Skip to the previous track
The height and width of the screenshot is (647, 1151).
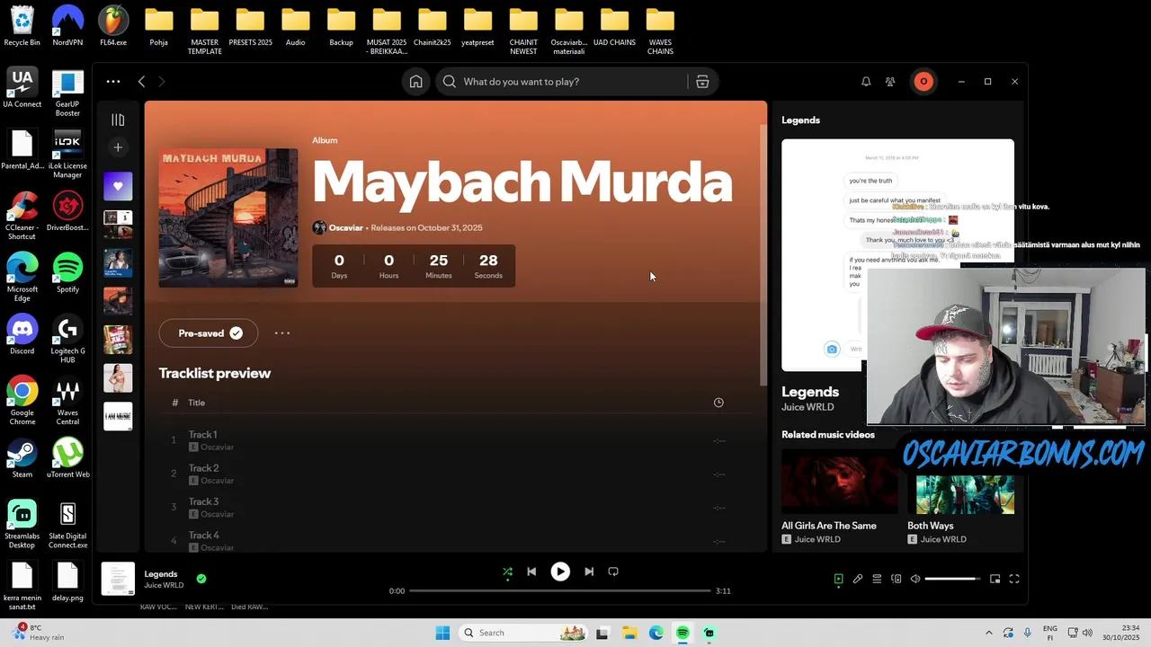(x=531, y=572)
